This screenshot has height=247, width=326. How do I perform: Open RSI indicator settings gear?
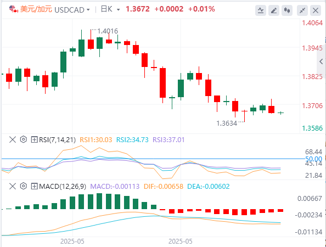pyautogui.click(x=24, y=139)
